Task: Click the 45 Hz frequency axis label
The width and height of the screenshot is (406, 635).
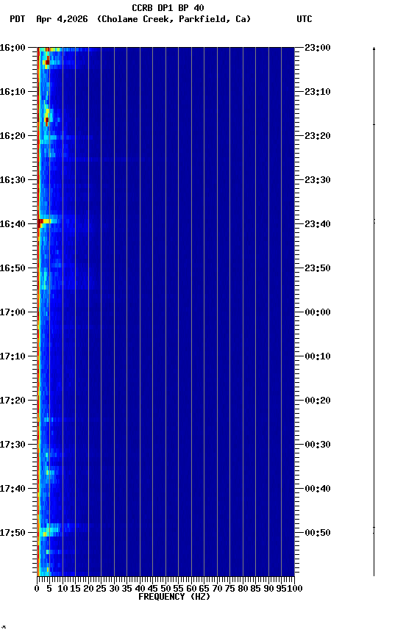Action: pos(152,589)
